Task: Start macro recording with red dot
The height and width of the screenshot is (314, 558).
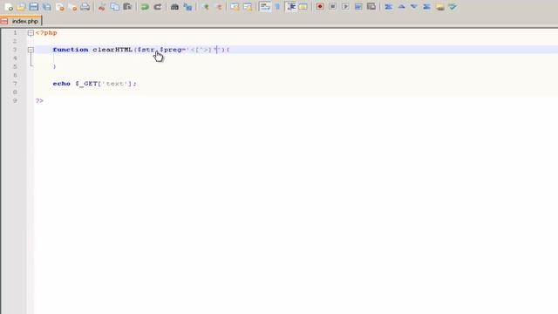Action: [320, 7]
